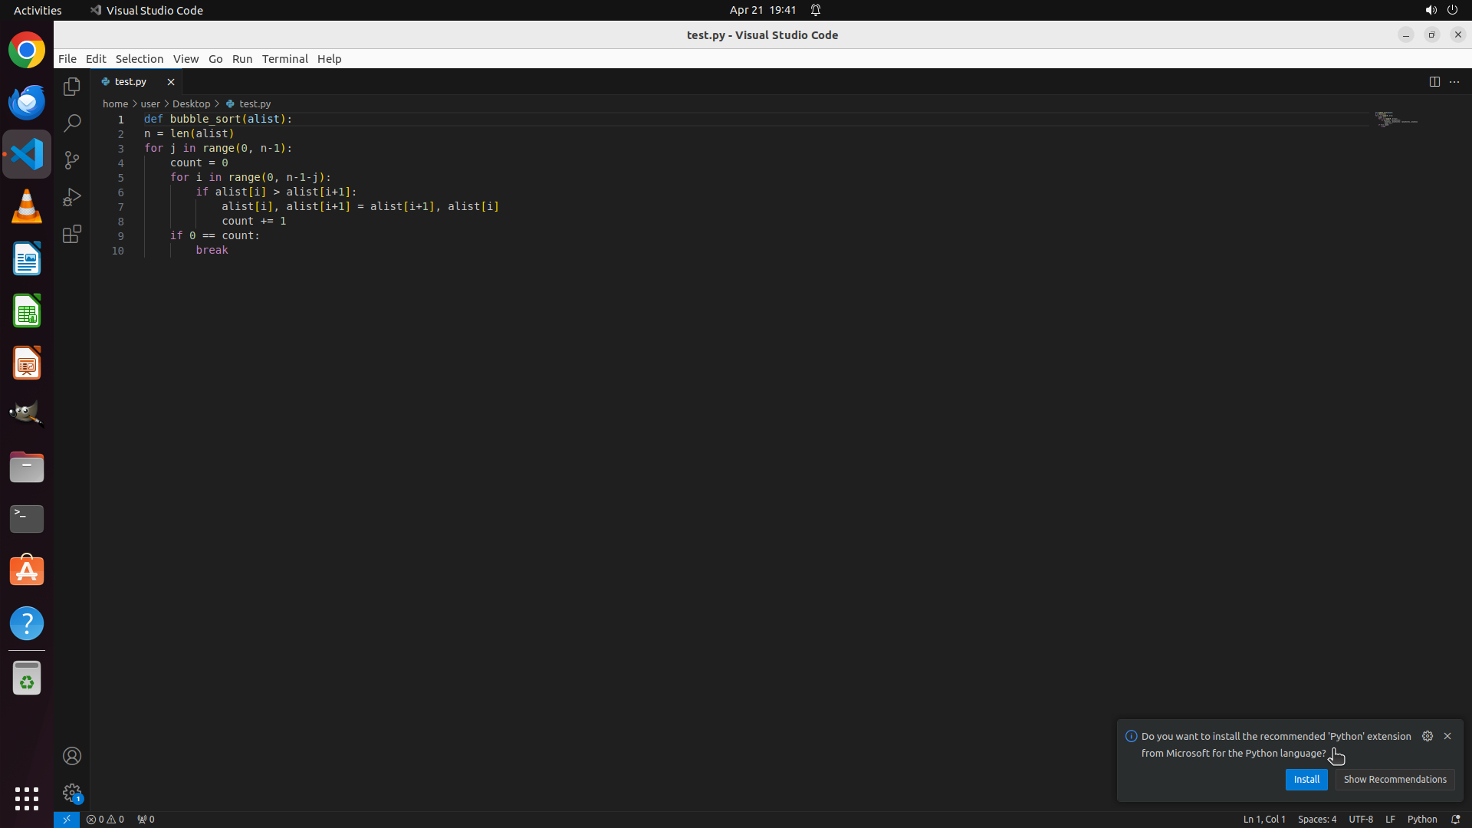Click the Accounts icon
Screen dimensions: 1472x828
pos(72,756)
